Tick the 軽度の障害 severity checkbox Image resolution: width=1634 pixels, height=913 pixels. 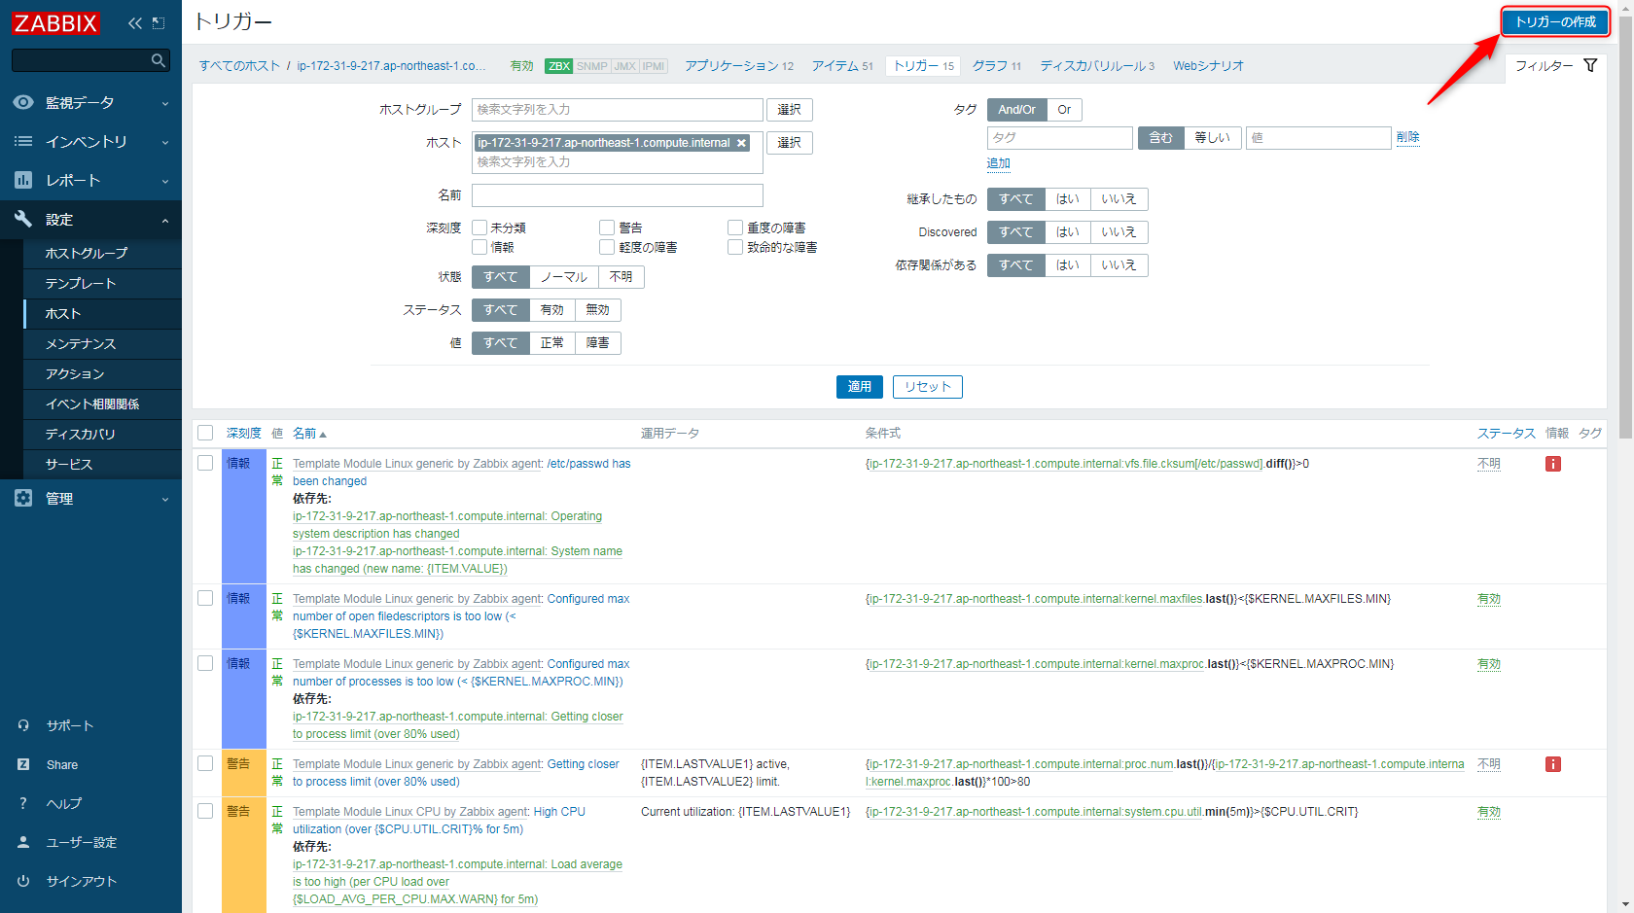tap(607, 247)
